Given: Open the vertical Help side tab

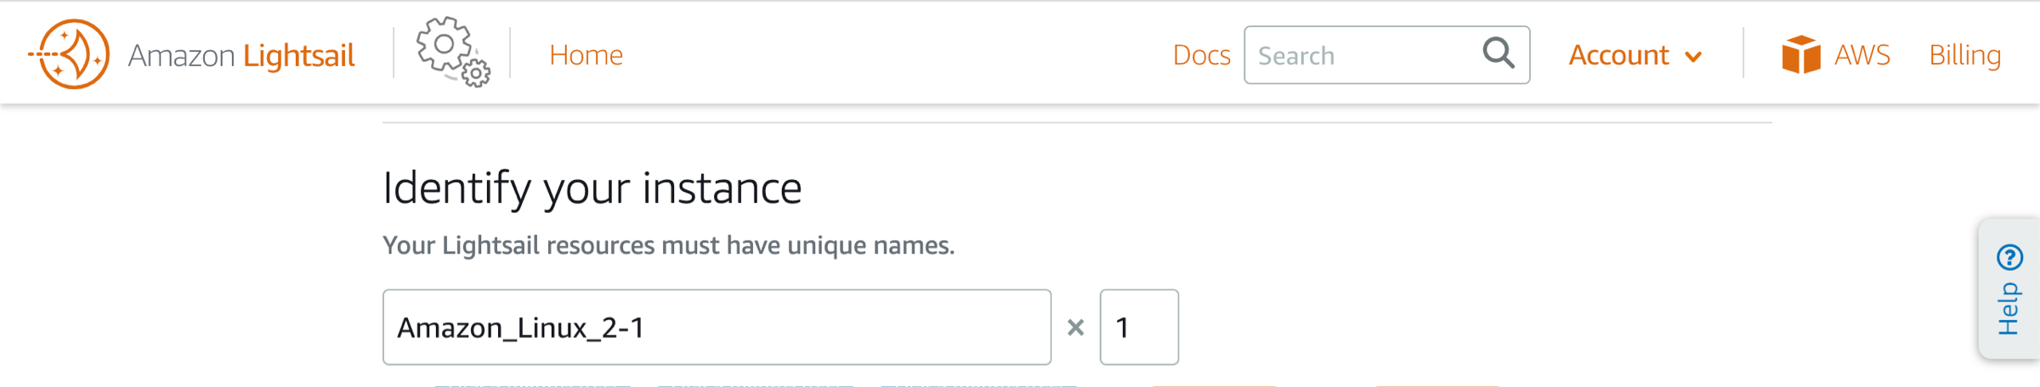Looking at the screenshot, I should click(x=2009, y=289).
